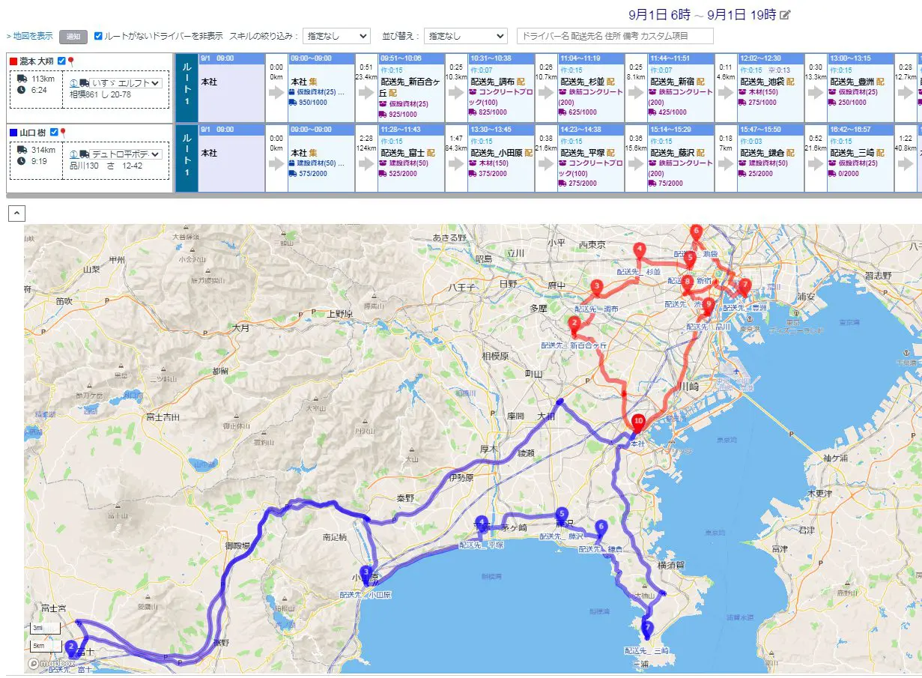Screen dimensions: 922x678
Task: Collapse the map with the caret button
Action: click(16, 214)
